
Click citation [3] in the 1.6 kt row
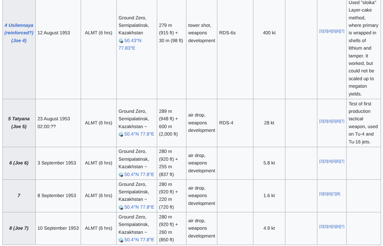(x=321, y=194)
